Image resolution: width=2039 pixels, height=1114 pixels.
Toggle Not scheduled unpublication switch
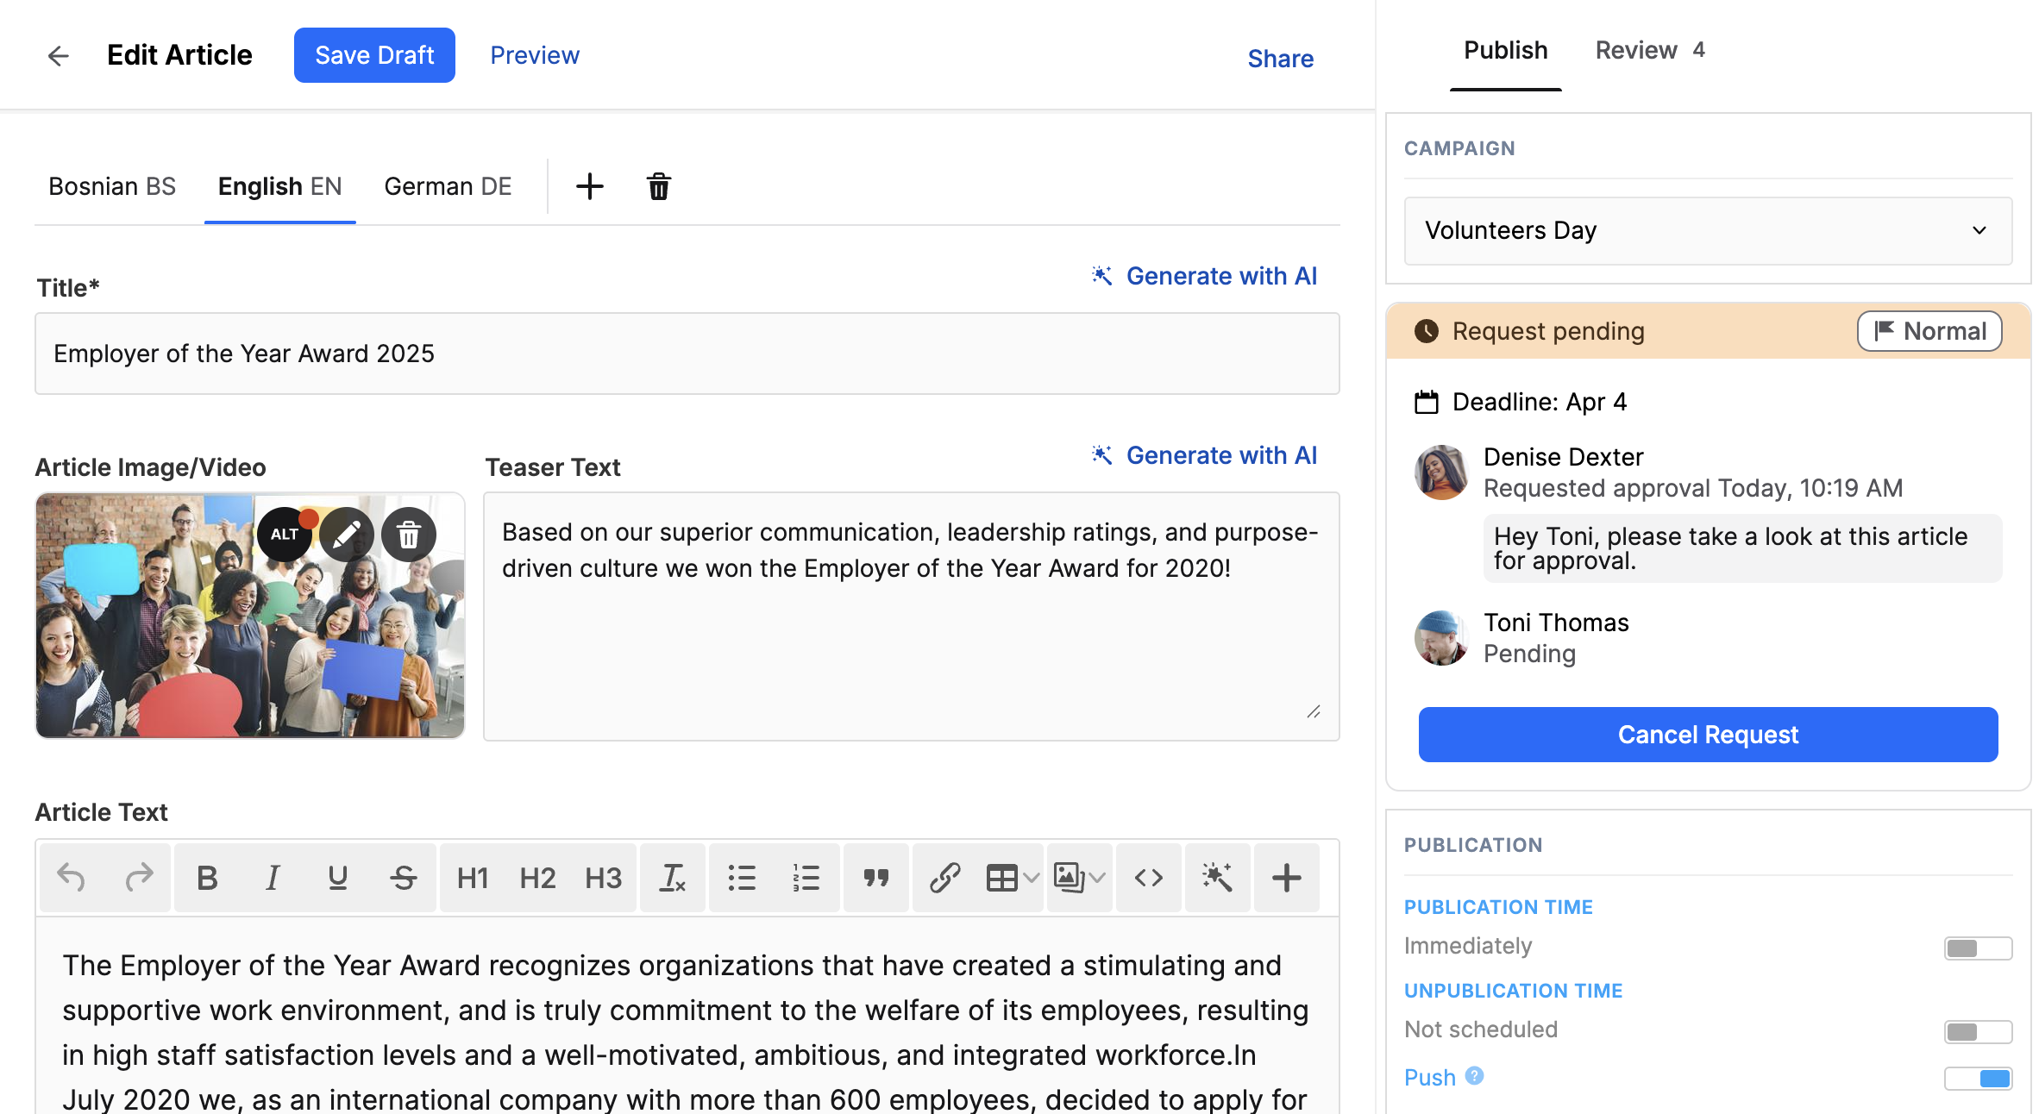pyautogui.click(x=1978, y=1032)
